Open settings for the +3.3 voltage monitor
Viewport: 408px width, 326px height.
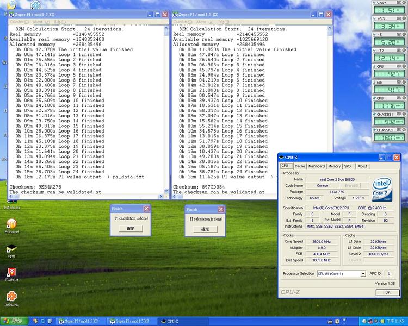(399, 18)
